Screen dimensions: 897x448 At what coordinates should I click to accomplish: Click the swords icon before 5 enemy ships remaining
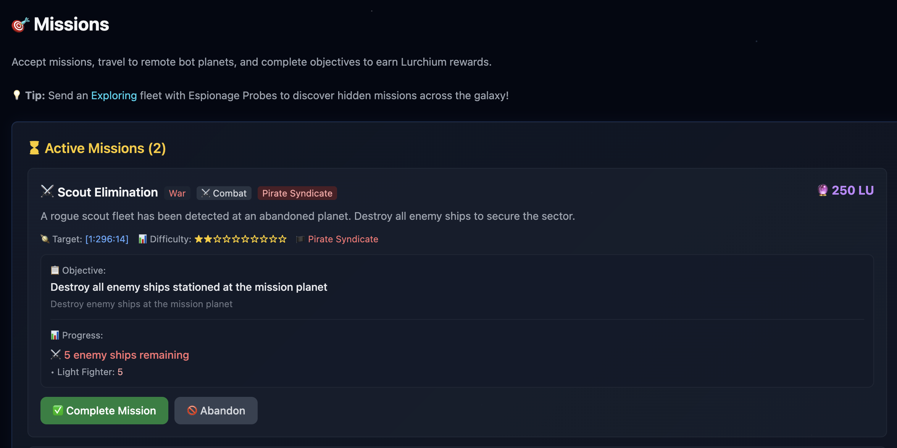(56, 355)
